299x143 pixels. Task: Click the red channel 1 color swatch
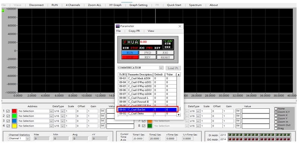(x=14, y=111)
